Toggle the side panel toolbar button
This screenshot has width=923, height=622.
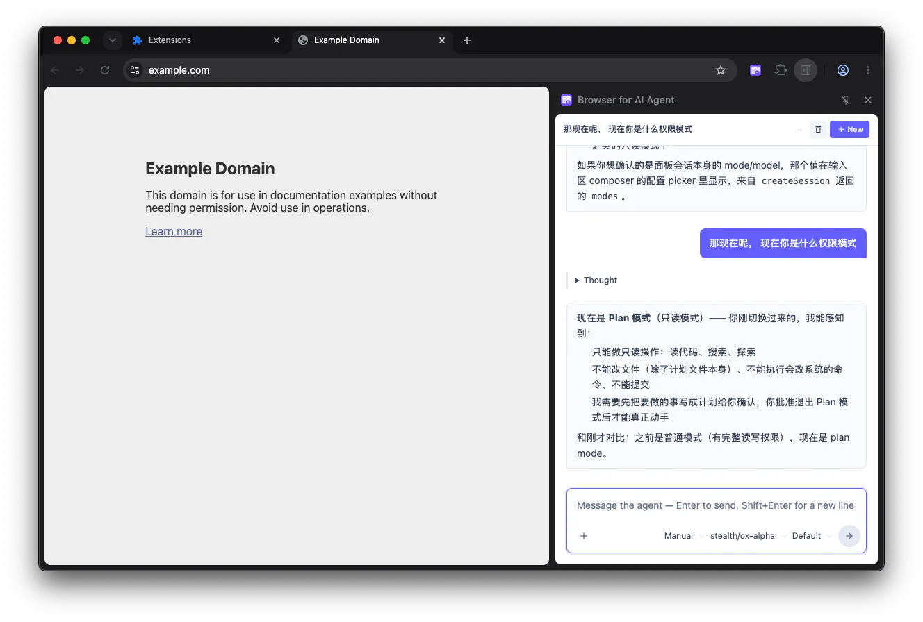[806, 70]
